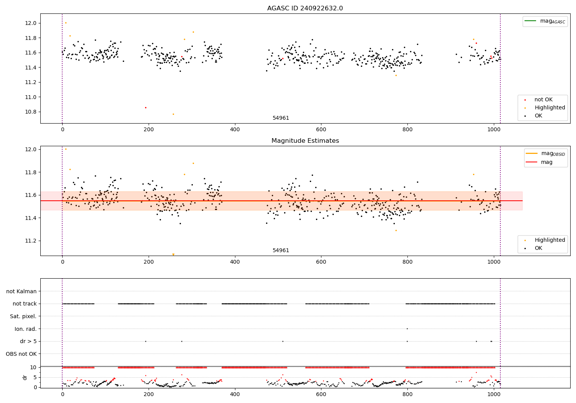The image size is (576, 403).
Task: Click the '200' x-tick under the bottom dr plot
Action: 149,394
